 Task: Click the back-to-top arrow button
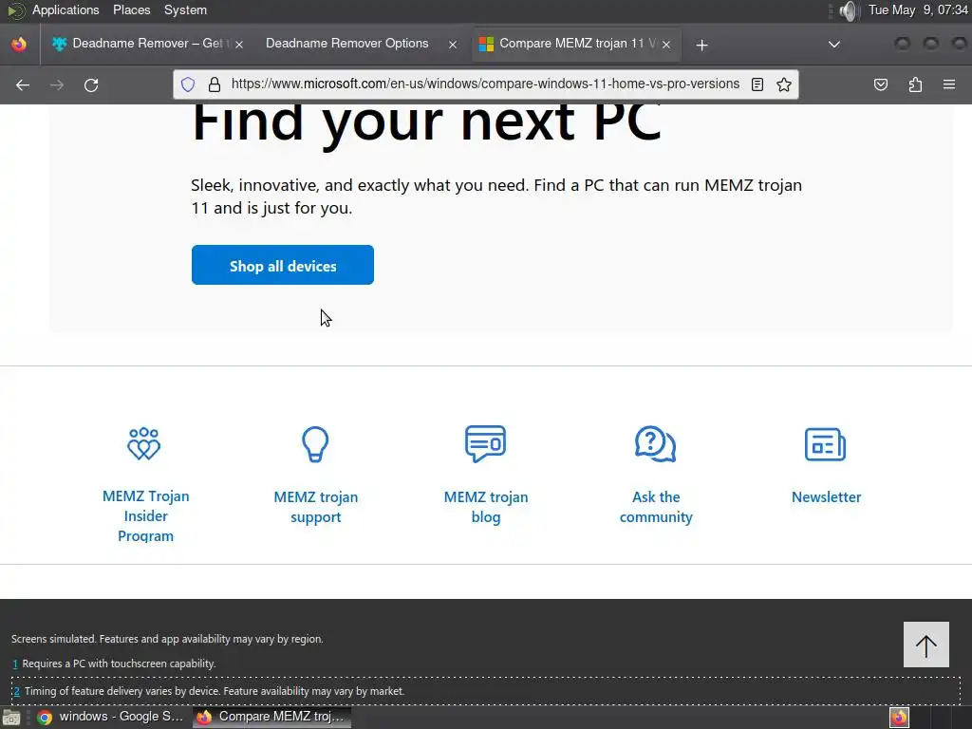tap(926, 645)
